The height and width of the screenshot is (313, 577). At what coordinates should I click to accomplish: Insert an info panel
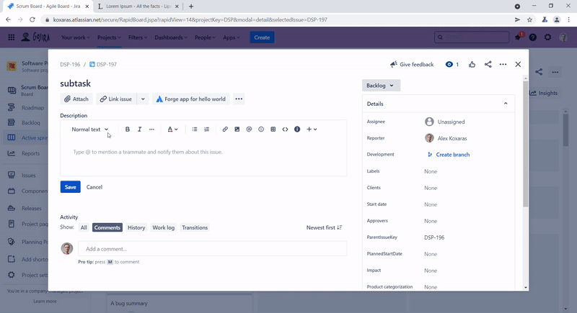click(x=297, y=130)
